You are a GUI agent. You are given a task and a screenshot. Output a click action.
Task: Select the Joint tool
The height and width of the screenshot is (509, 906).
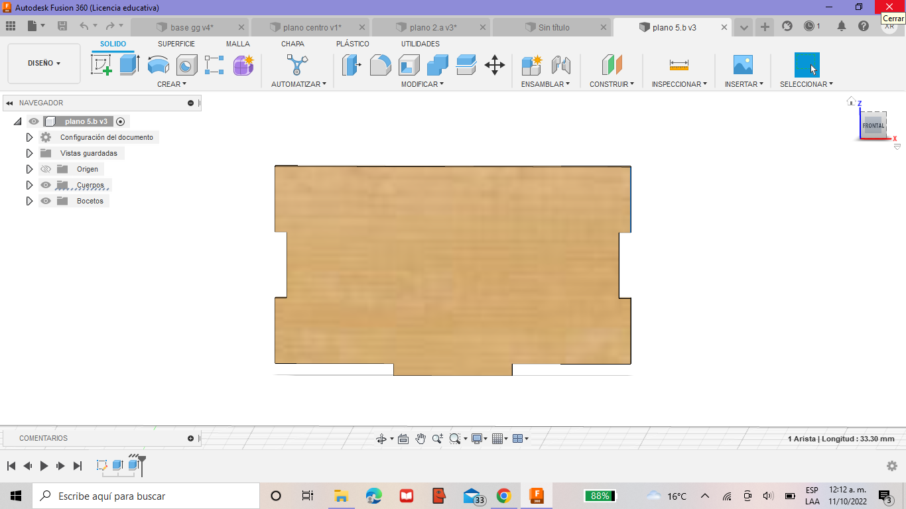click(x=561, y=65)
